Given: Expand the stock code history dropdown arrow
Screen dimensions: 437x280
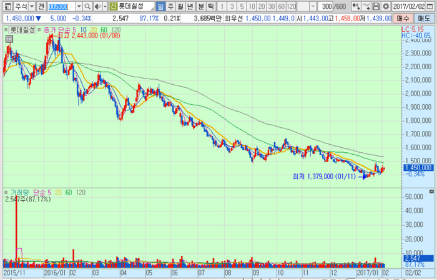Looking at the screenshot, I should (x=79, y=6).
